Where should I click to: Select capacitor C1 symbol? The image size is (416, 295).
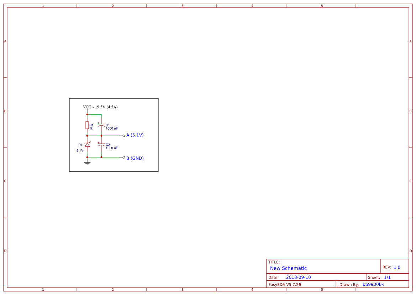click(x=101, y=124)
